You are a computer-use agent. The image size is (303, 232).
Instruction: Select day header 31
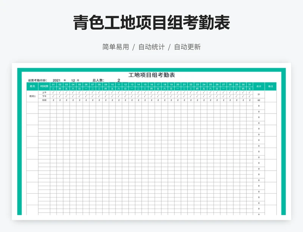[250, 84]
